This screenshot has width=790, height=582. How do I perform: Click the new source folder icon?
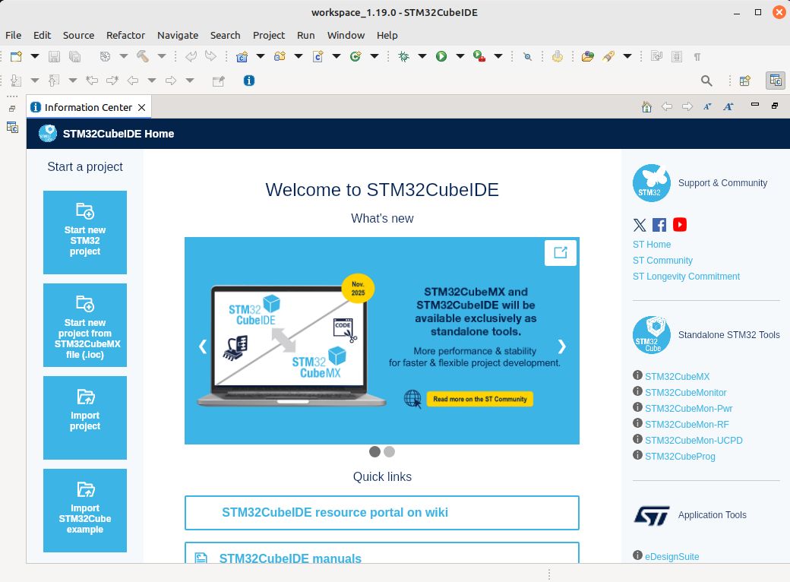click(x=280, y=56)
